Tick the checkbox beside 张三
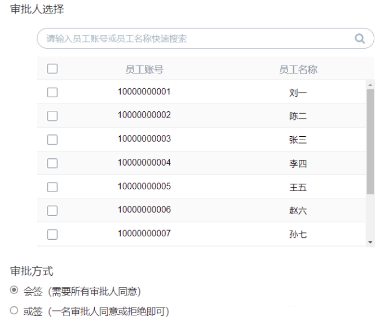The height and width of the screenshot is (325, 380). pyautogui.click(x=52, y=140)
